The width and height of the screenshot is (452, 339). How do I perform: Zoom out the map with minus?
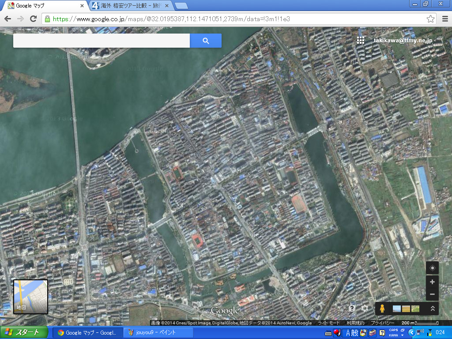[x=432, y=294]
